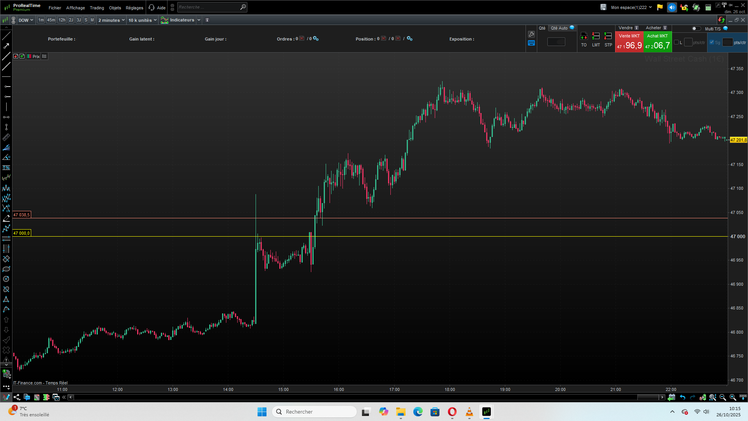Open the Trading menu
748x421 pixels.
click(x=97, y=8)
